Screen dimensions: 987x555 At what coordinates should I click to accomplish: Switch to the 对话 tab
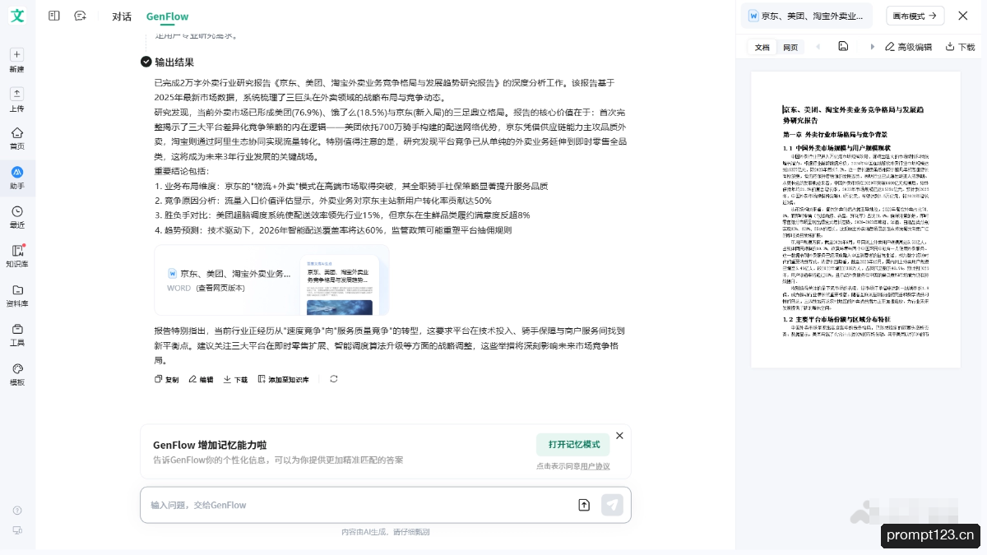(122, 16)
